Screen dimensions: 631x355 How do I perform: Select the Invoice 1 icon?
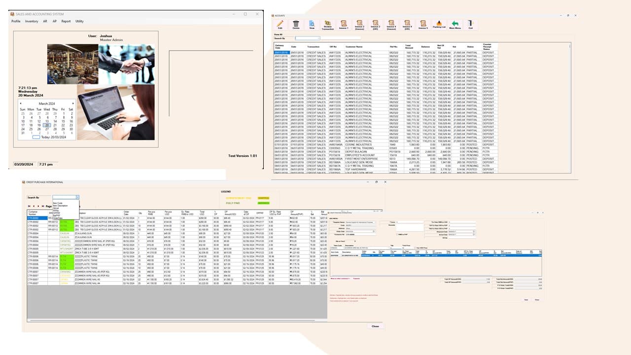[x=343, y=22]
